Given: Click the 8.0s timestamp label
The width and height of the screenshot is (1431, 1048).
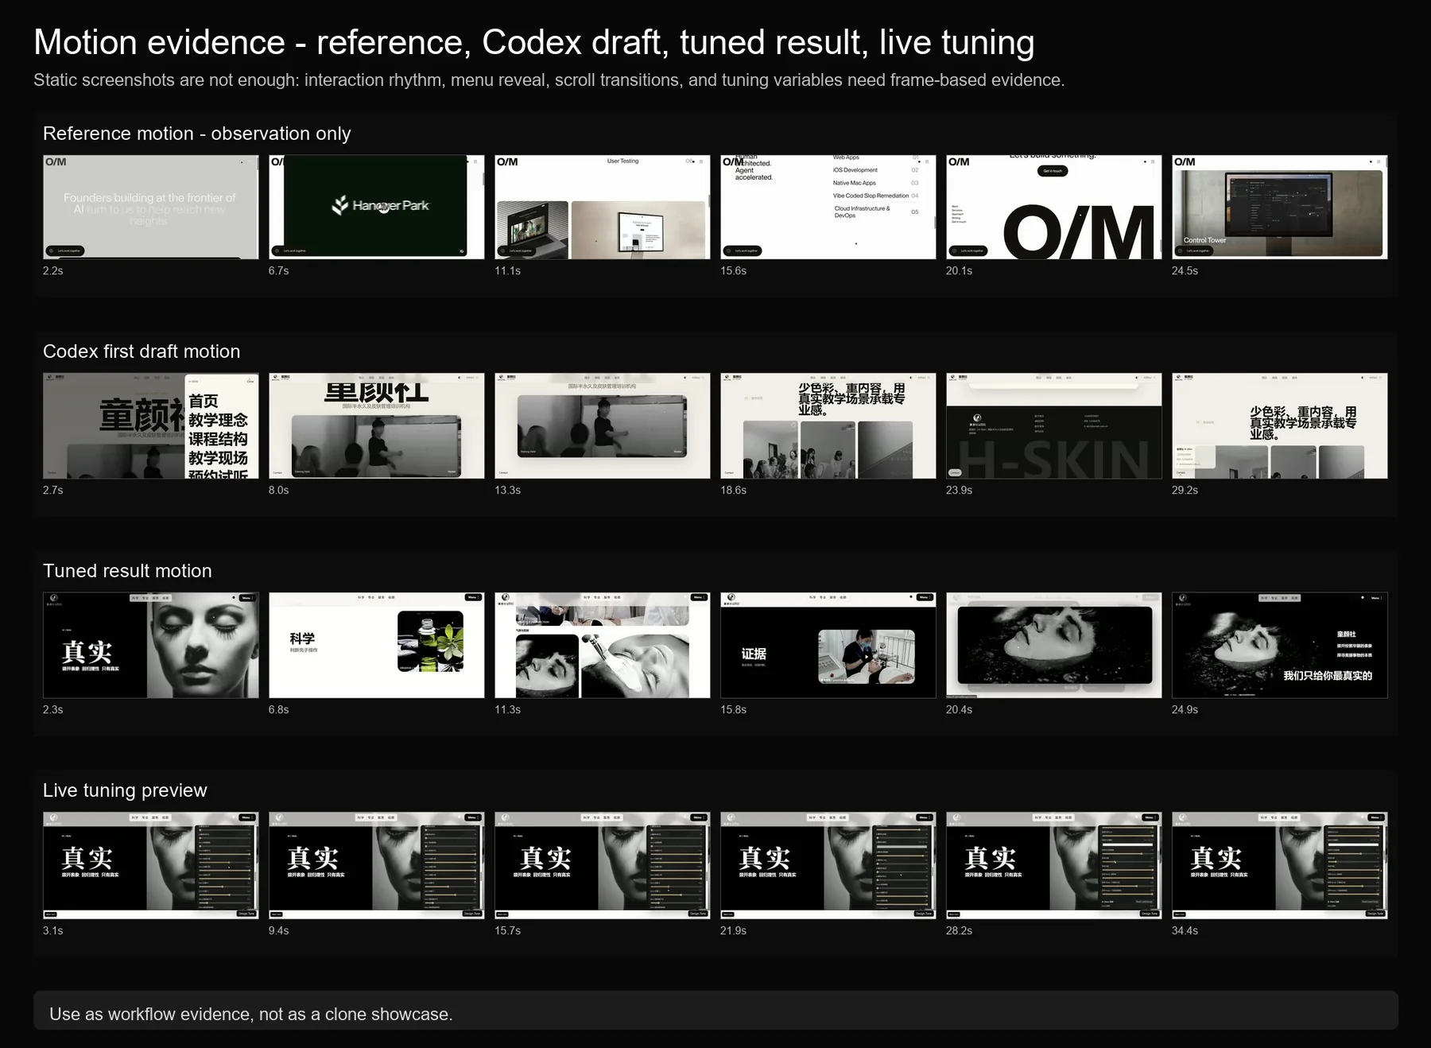Looking at the screenshot, I should [x=279, y=491].
